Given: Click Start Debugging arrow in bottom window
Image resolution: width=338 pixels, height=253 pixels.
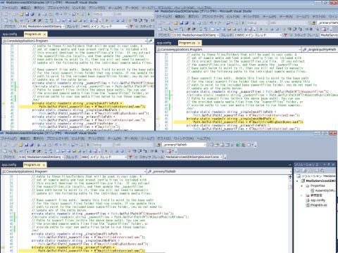Looking at the screenshot, I should pyautogui.click(x=89, y=145).
